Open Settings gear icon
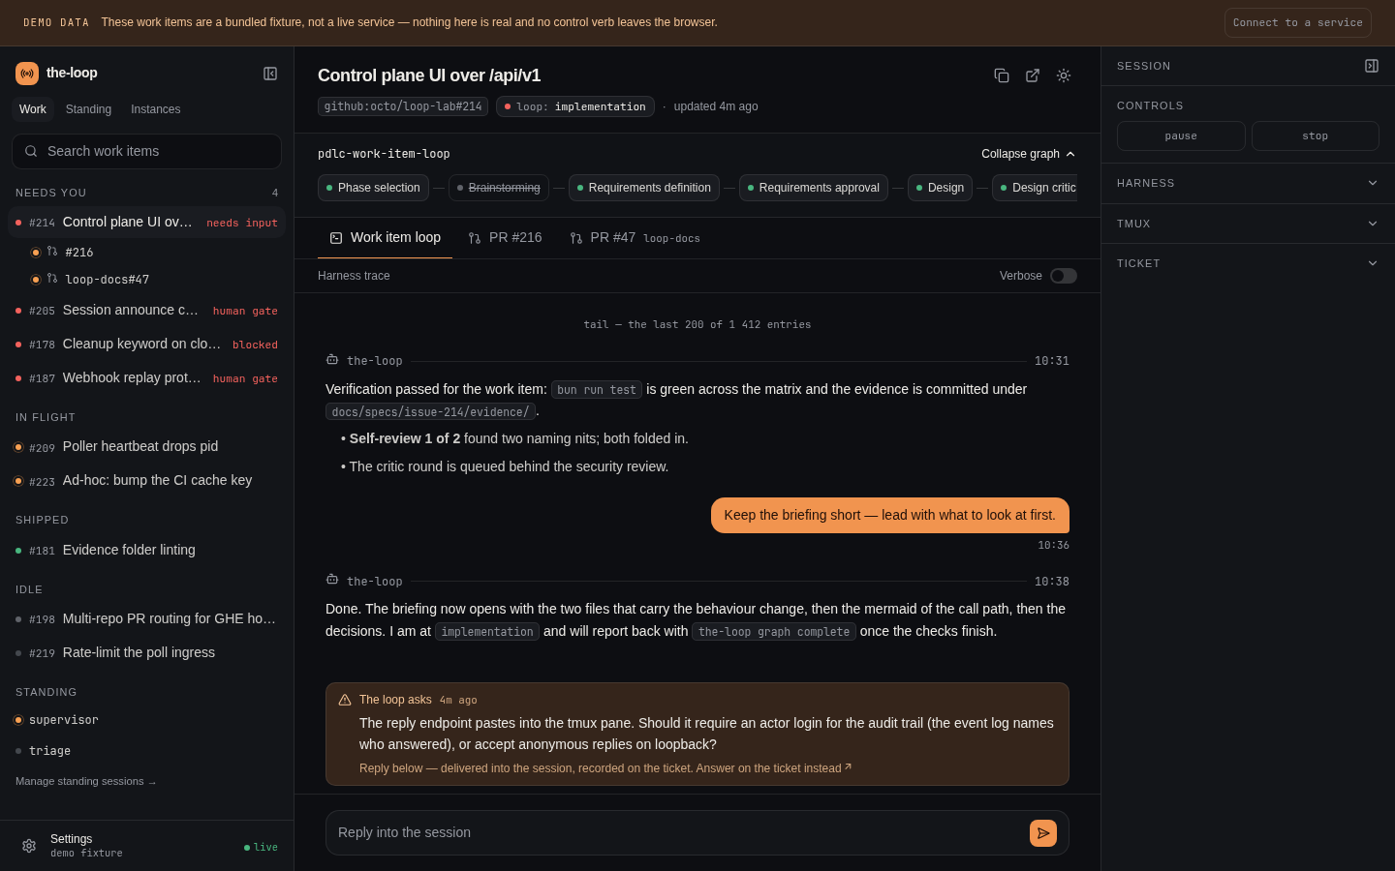Screen dimensions: 1395x871 pyautogui.click(x=29, y=846)
